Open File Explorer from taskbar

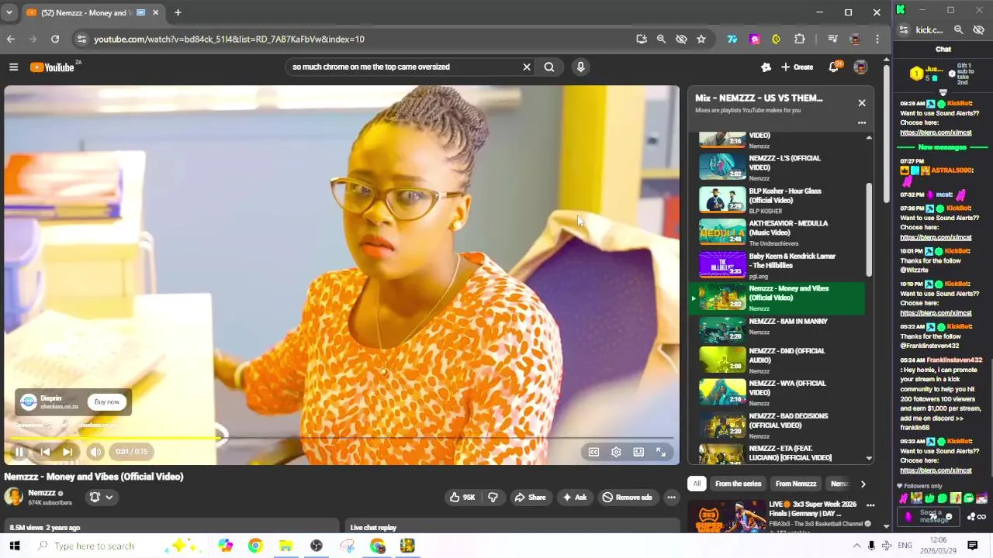pyautogui.click(x=285, y=546)
